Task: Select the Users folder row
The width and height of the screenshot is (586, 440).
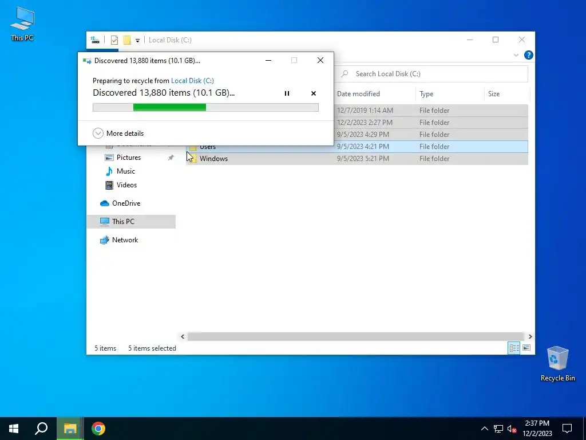Action: click(357, 147)
